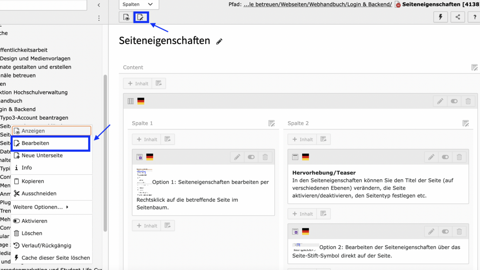Viewport: 480px width, 270px height.
Task: Collapse the page tree with the chevron
Action: (x=99, y=5)
